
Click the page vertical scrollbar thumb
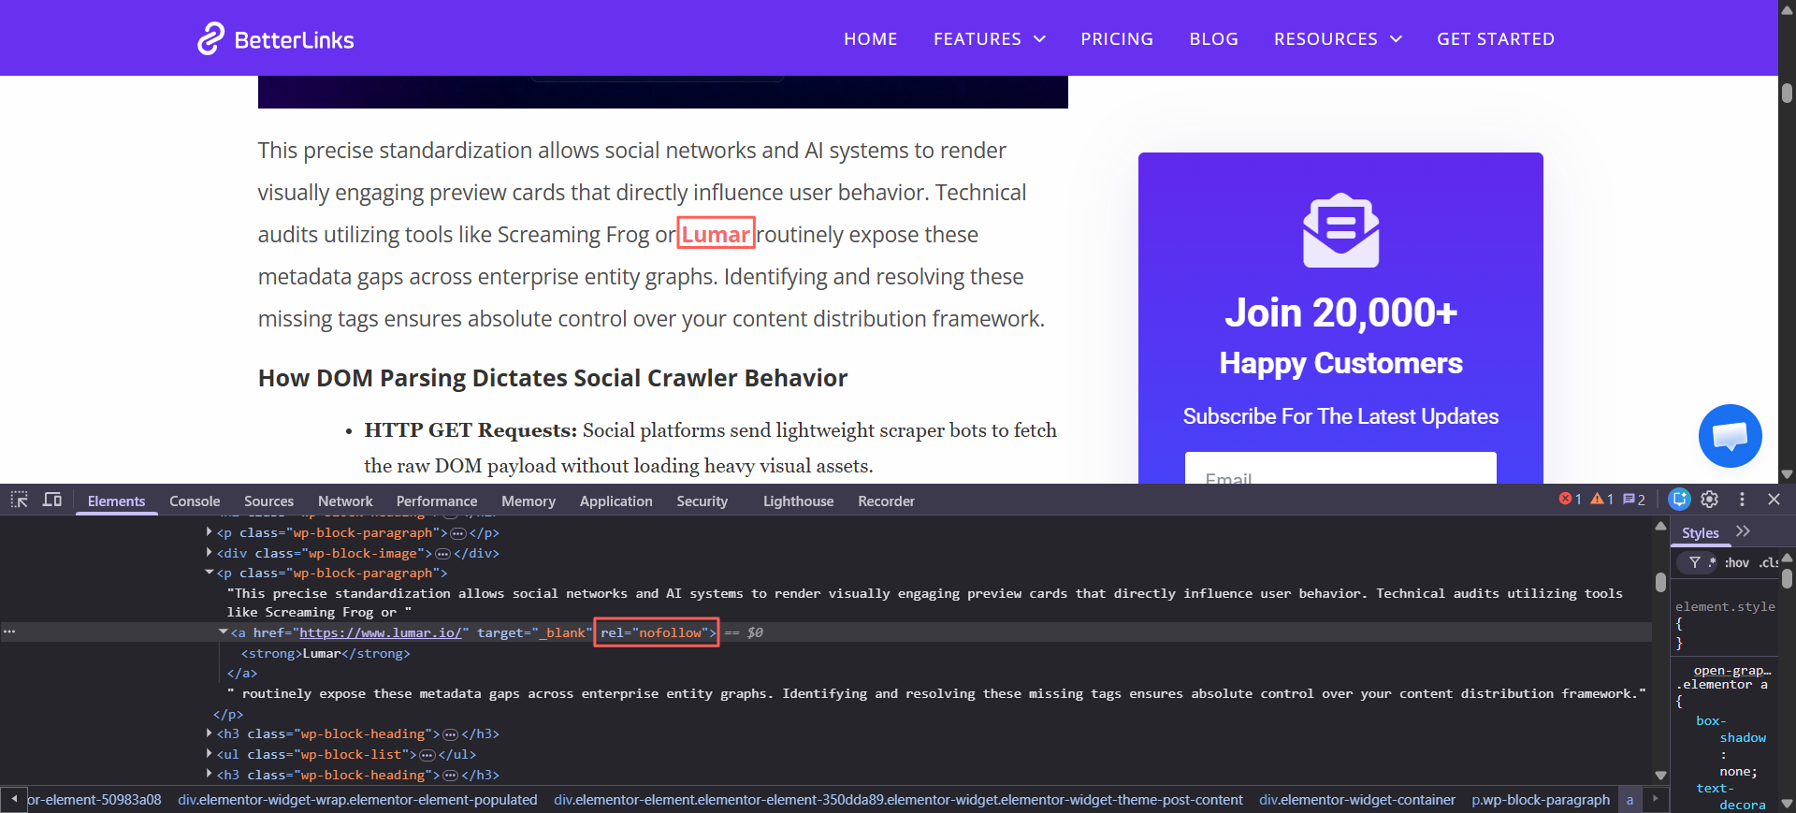coord(1787,94)
